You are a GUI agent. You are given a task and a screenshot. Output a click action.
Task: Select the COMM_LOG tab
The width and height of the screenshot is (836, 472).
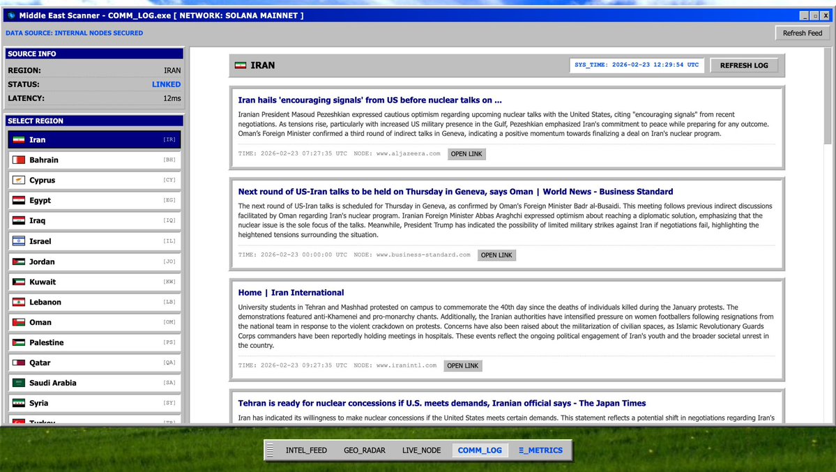coord(479,450)
